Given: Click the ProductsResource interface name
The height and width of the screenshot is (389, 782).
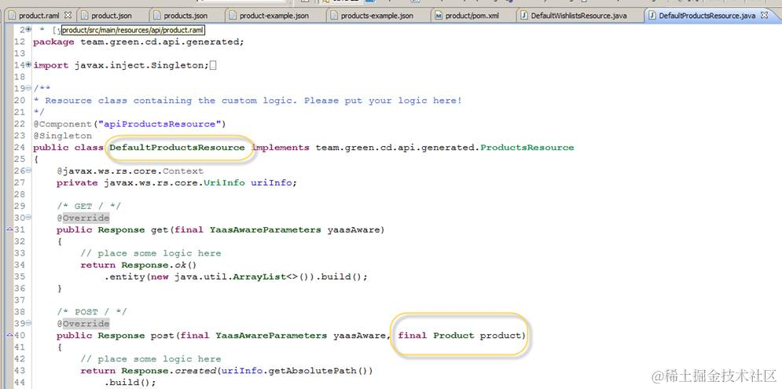Looking at the screenshot, I should 527,148.
